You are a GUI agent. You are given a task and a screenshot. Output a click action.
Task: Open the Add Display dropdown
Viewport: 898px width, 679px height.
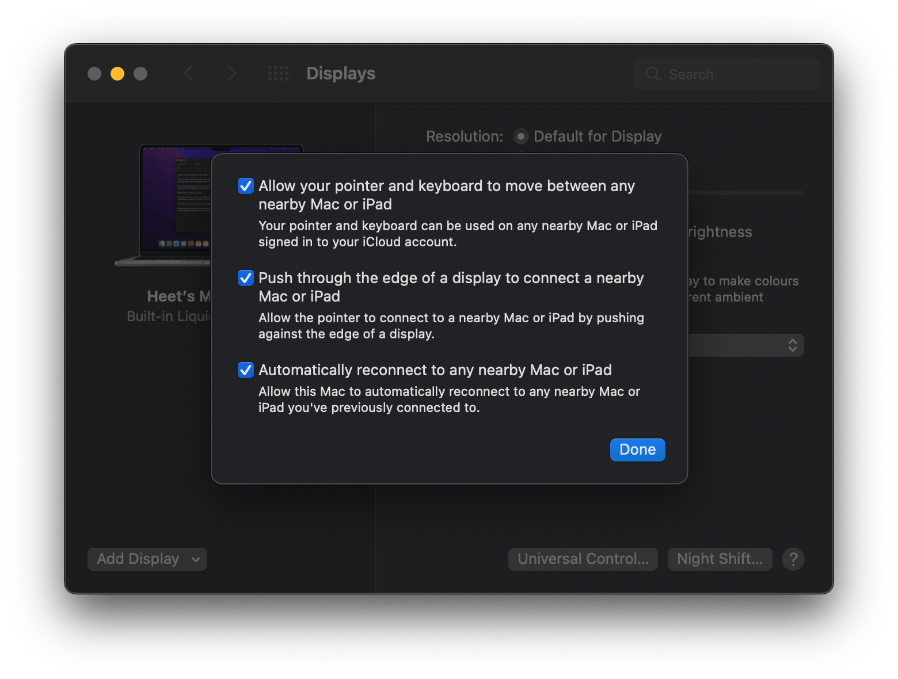coord(147,559)
